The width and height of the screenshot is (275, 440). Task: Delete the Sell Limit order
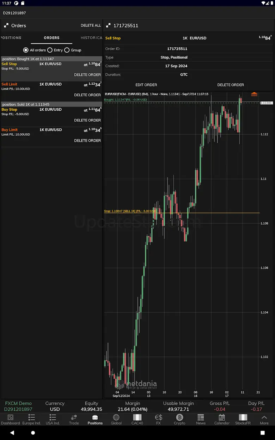87,95
